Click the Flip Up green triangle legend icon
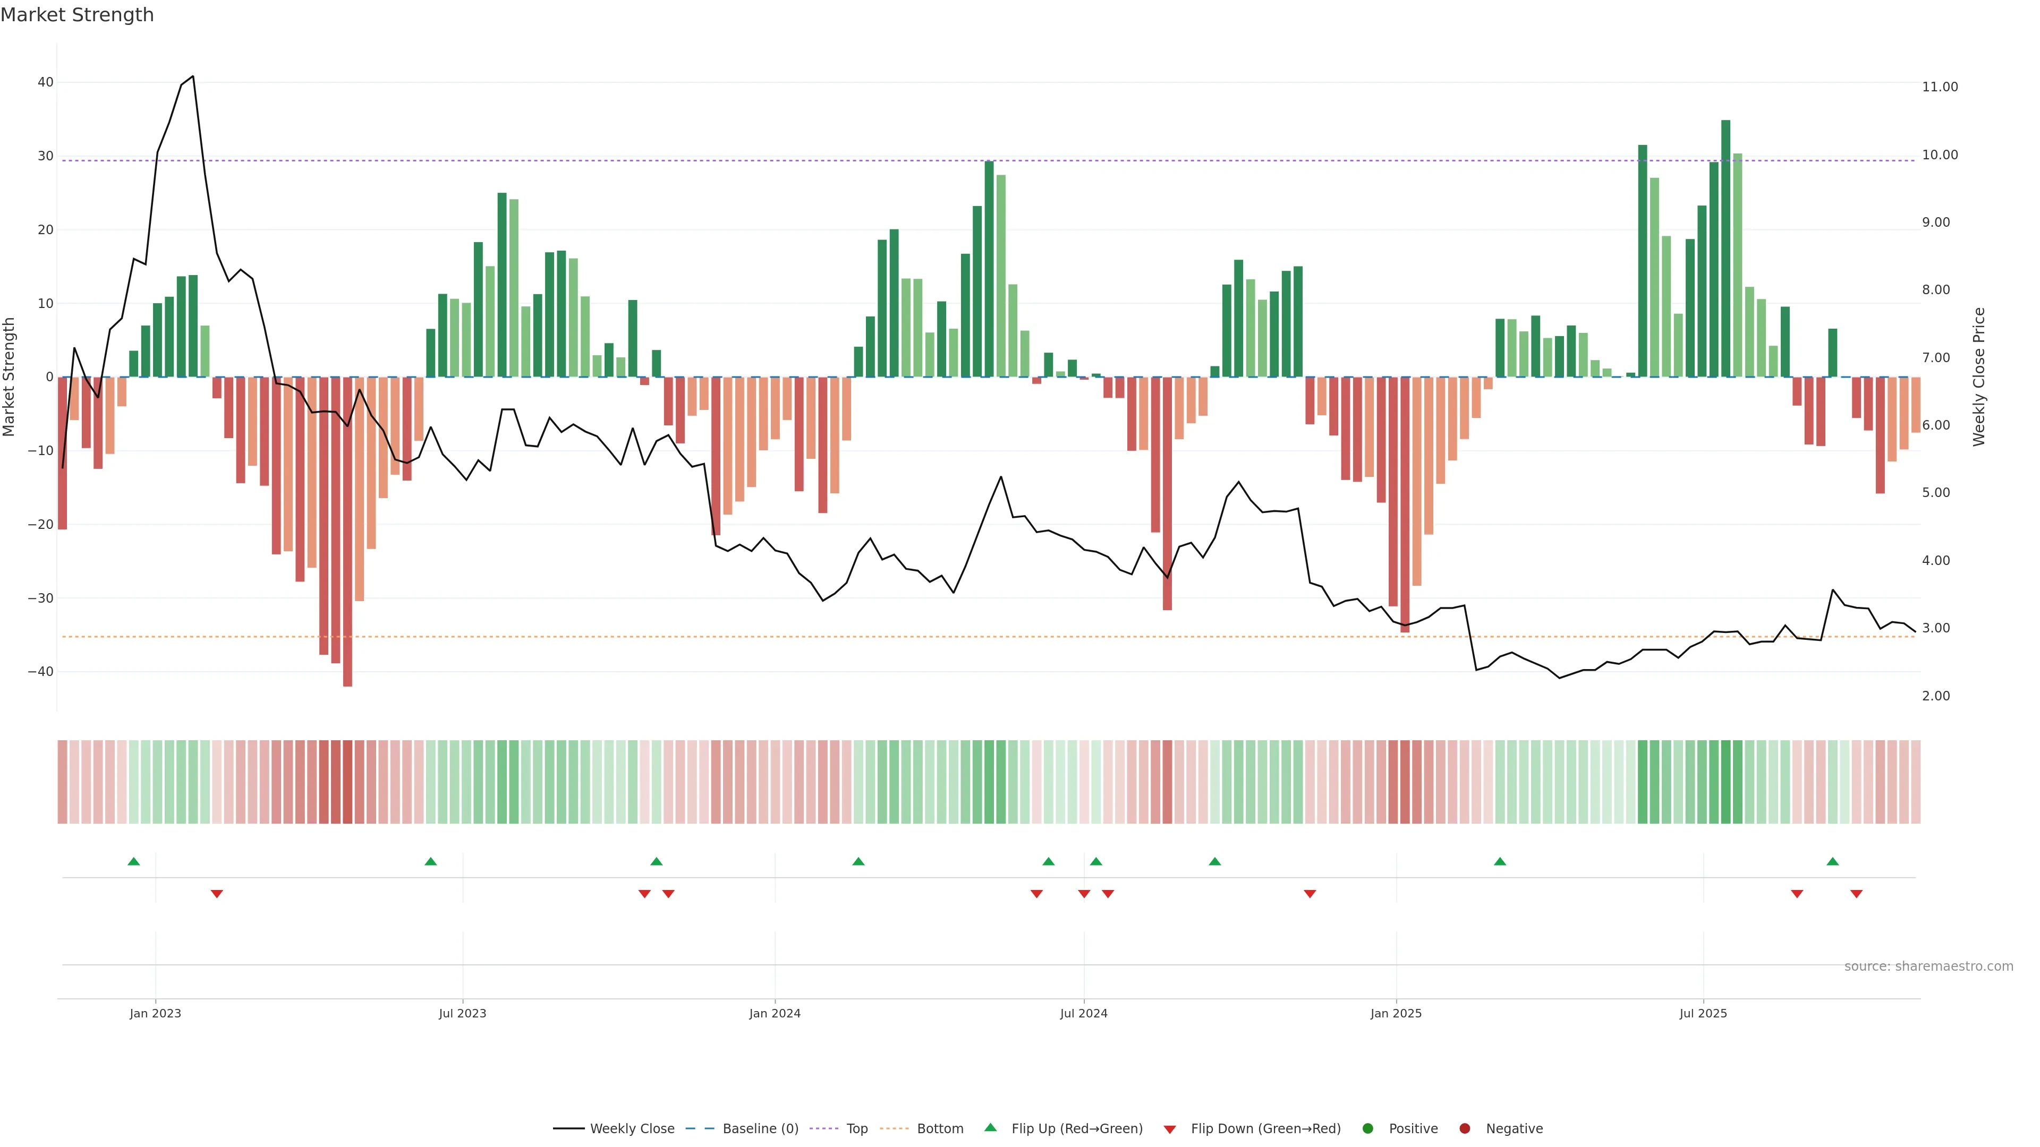2040x1147 pixels. 990,1127
